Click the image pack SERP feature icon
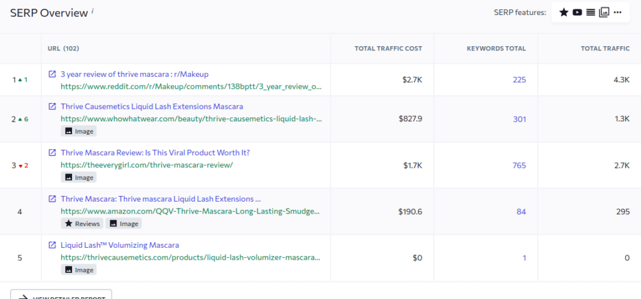This screenshot has width=641, height=299. click(604, 12)
